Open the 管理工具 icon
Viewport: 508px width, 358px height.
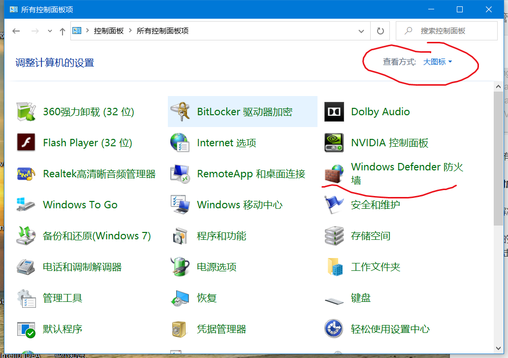tap(26, 298)
